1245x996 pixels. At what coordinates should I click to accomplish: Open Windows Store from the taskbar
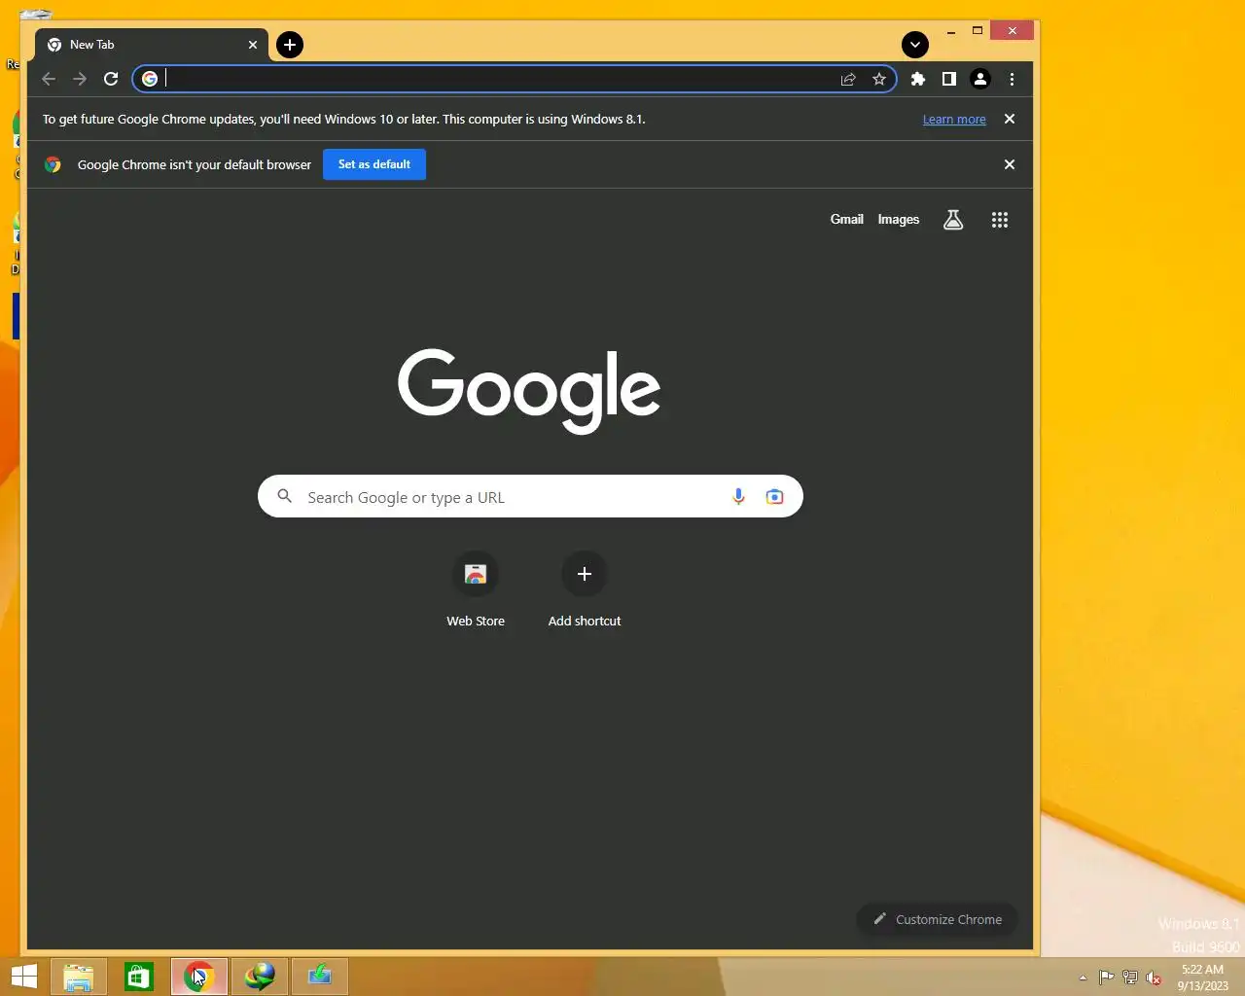click(x=139, y=977)
